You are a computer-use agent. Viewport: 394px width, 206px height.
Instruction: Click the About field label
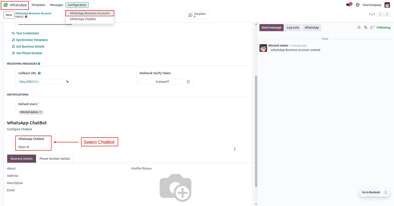[x=11, y=168]
